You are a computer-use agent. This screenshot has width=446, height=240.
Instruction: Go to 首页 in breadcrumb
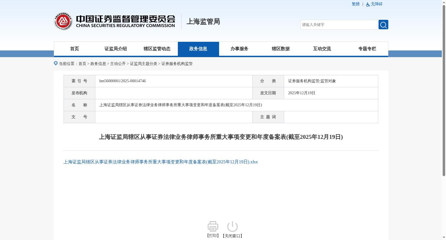82,64
